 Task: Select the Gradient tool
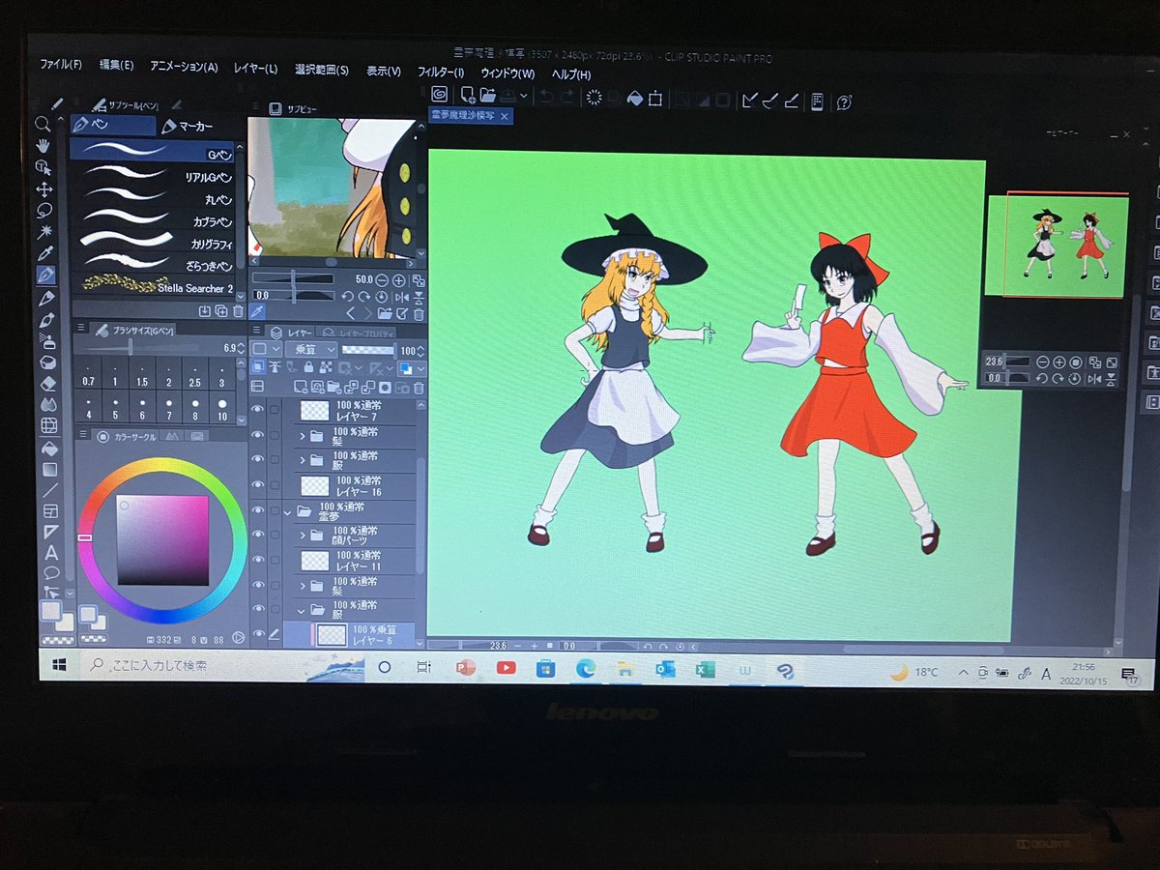[48, 468]
